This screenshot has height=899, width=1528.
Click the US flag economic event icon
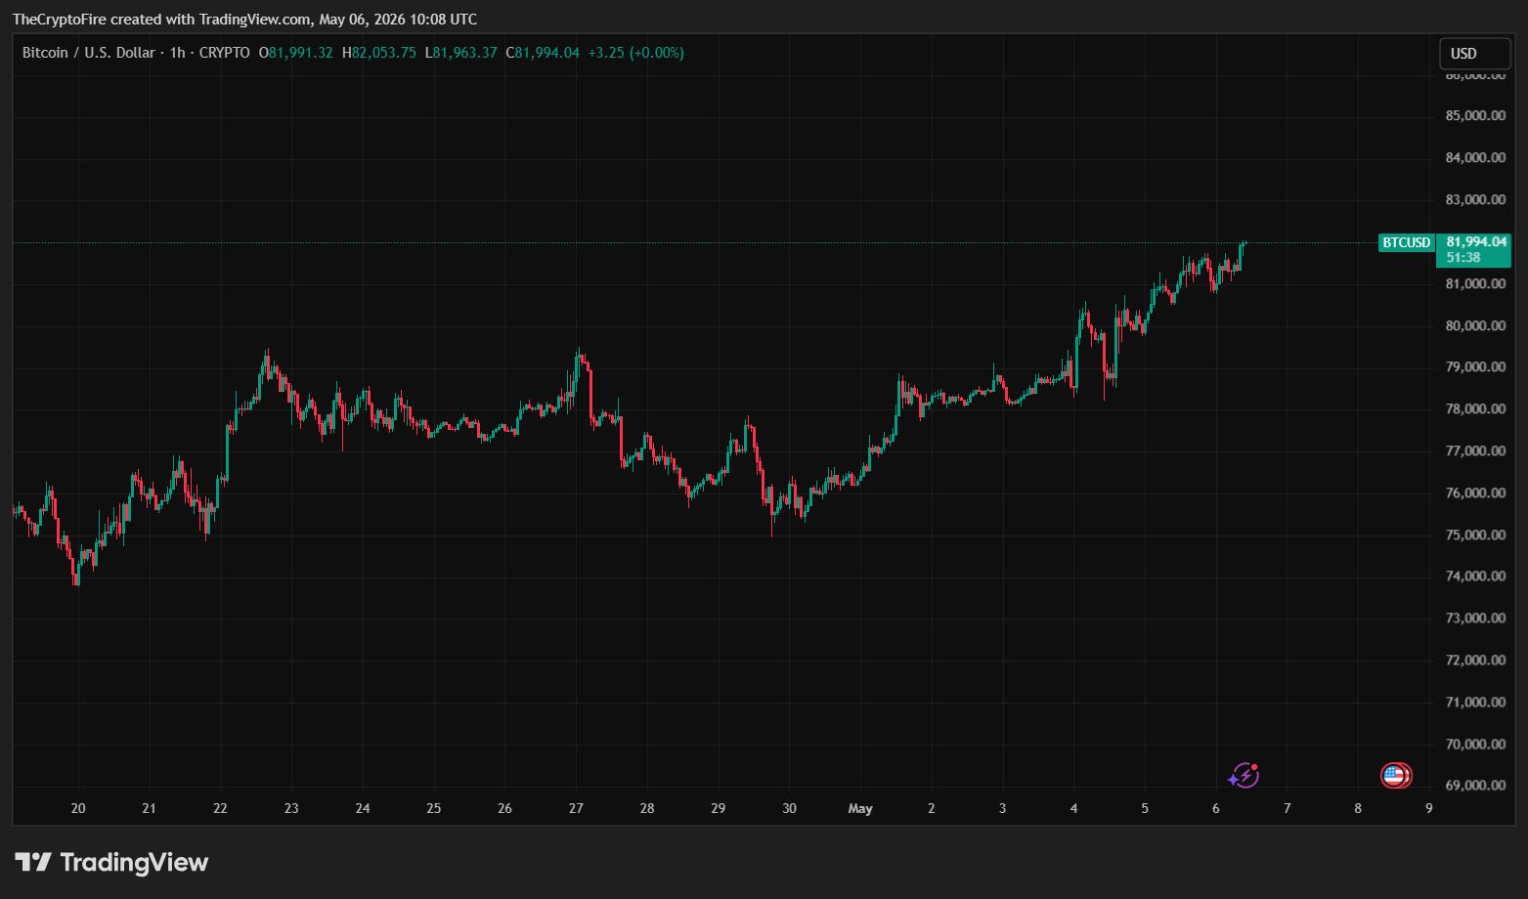pyautogui.click(x=1396, y=776)
